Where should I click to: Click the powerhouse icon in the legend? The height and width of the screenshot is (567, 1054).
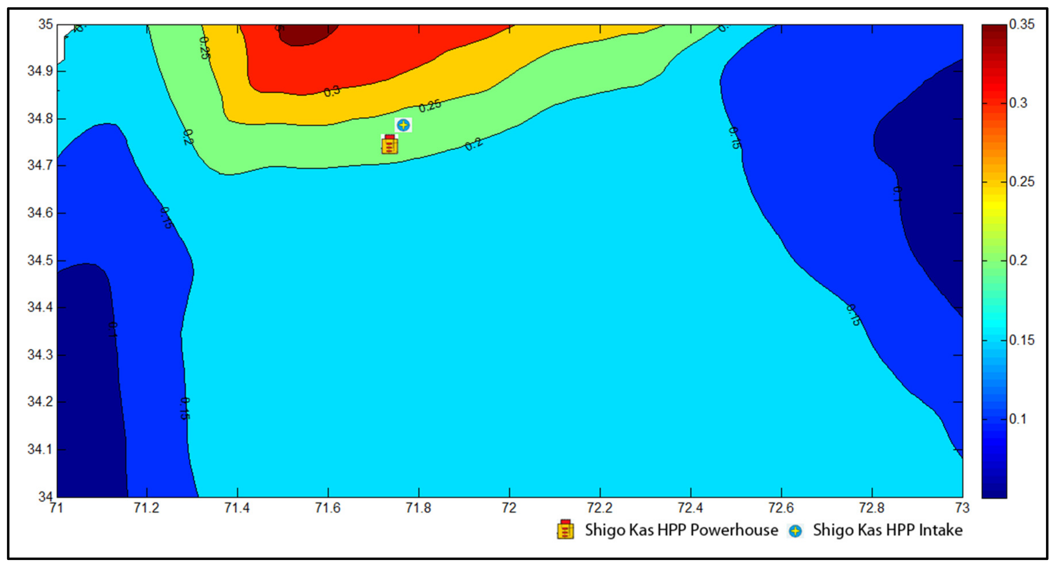tap(566, 529)
